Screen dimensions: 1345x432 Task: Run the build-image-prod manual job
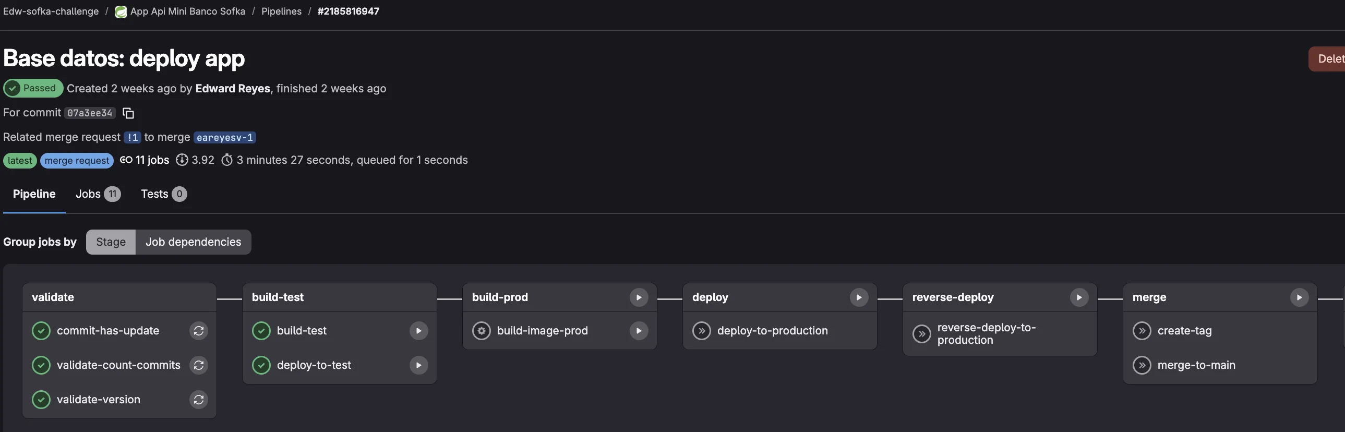tap(638, 331)
